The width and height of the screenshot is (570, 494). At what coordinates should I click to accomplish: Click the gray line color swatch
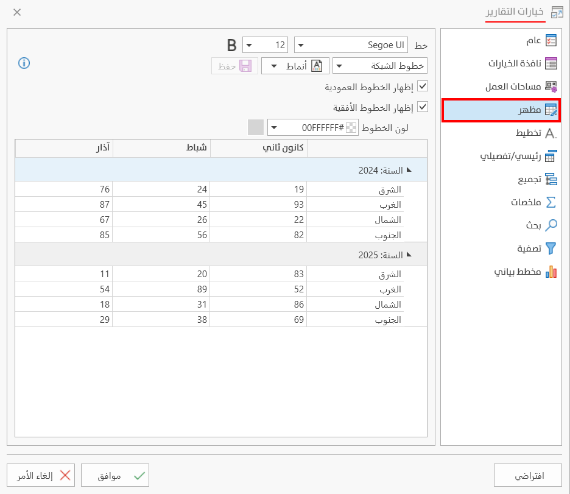tap(256, 127)
